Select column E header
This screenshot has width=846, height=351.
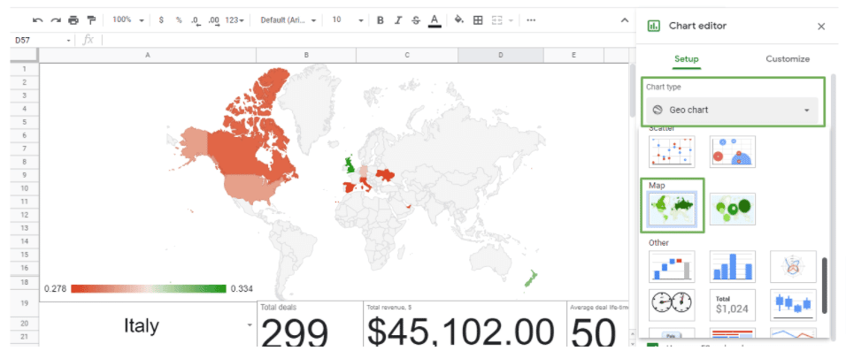pos(573,55)
